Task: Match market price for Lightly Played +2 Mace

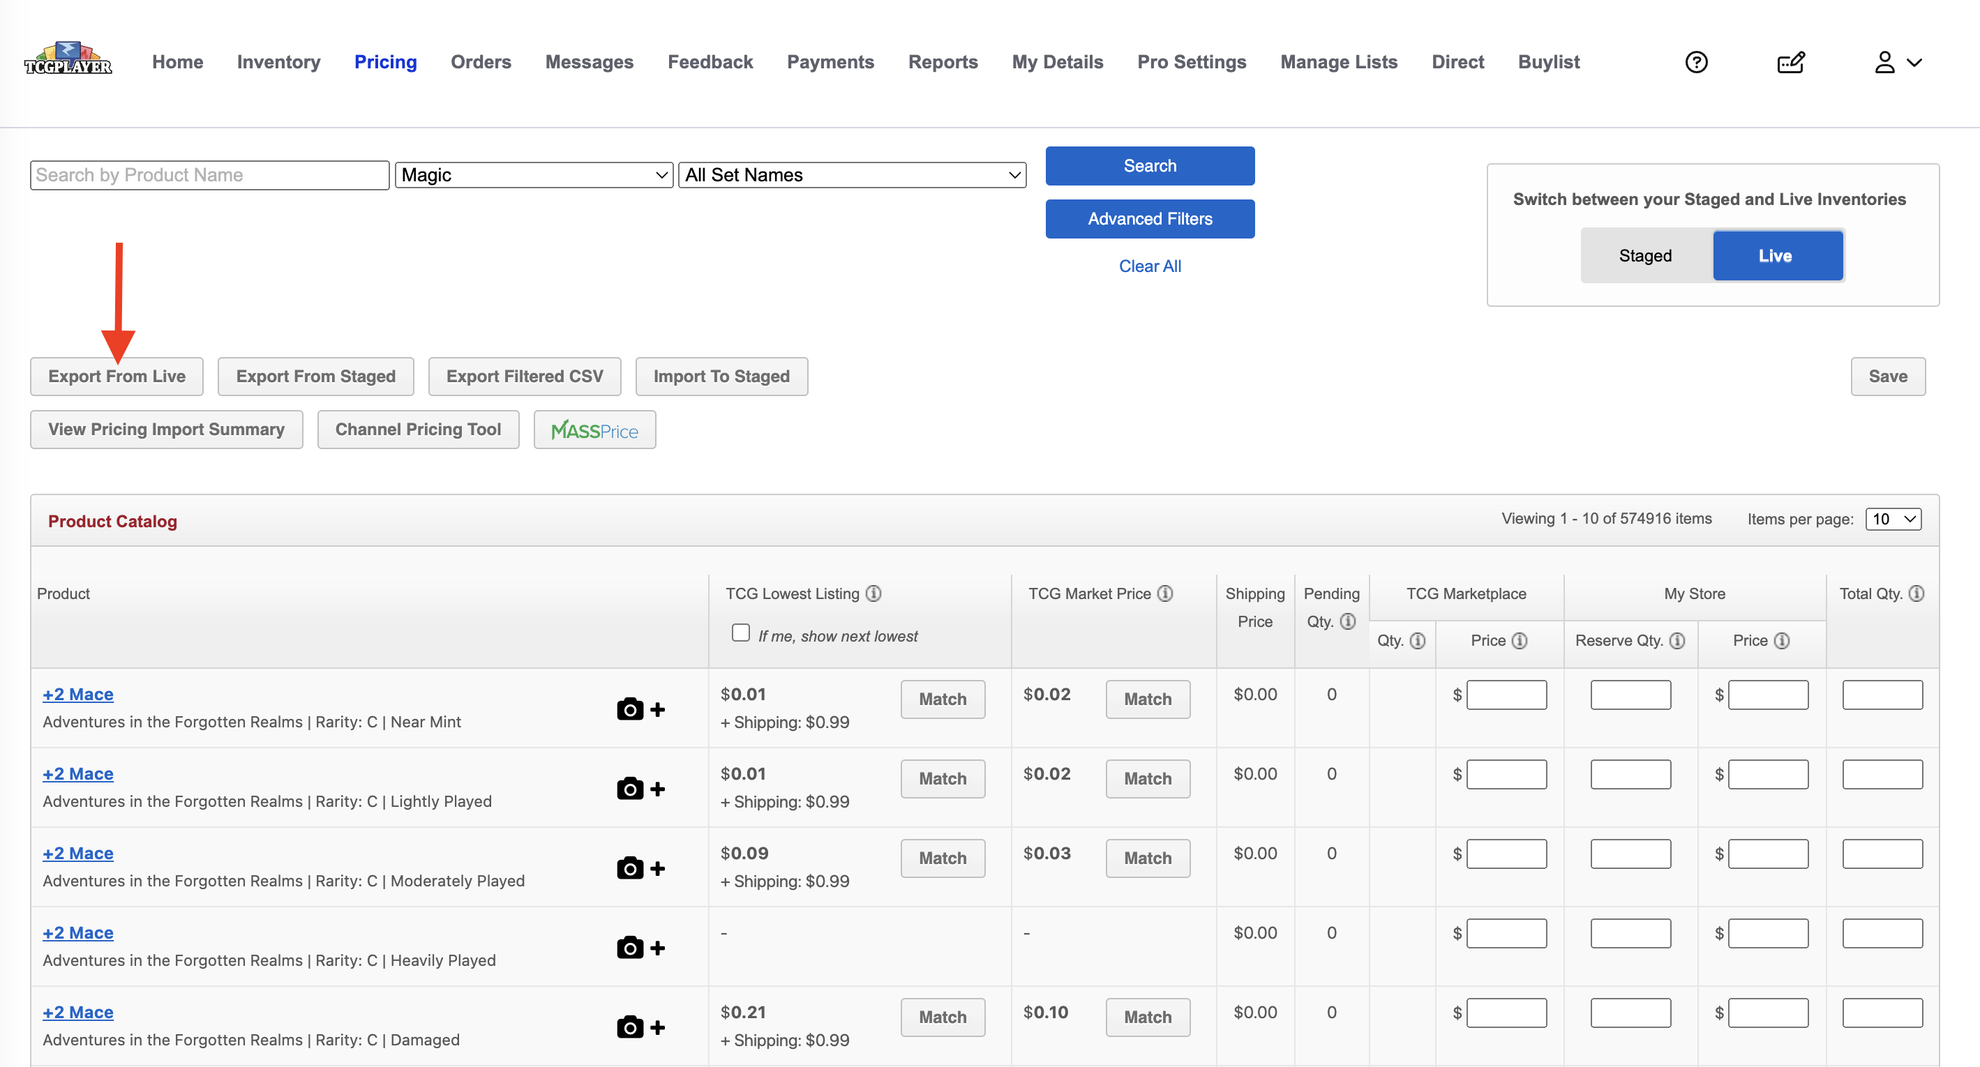Action: pyautogui.click(x=1148, y=779)
